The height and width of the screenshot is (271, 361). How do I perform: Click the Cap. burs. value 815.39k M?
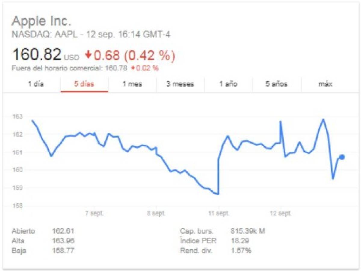click(248, 231)
